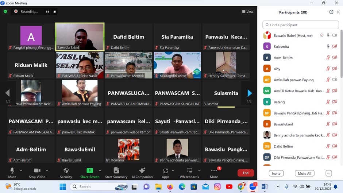
Task: Mute the microphone in the toolbar
Action: point(12,171)
